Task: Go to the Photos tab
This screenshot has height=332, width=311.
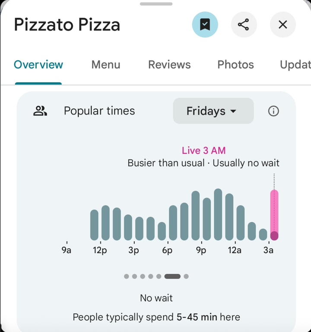Action: click(235, 65)
